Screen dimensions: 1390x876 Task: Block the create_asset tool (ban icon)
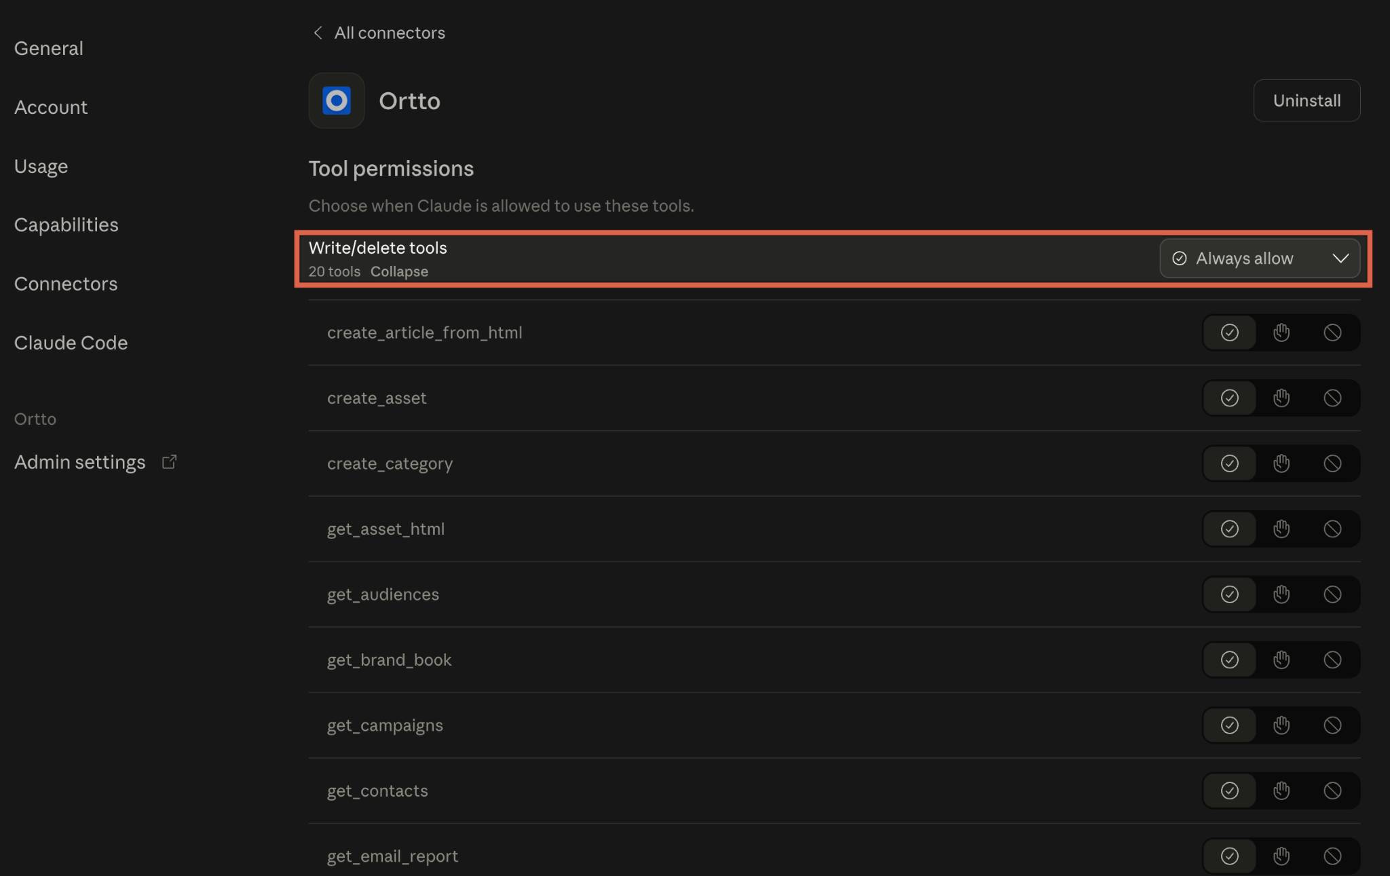coord(1332,398)
